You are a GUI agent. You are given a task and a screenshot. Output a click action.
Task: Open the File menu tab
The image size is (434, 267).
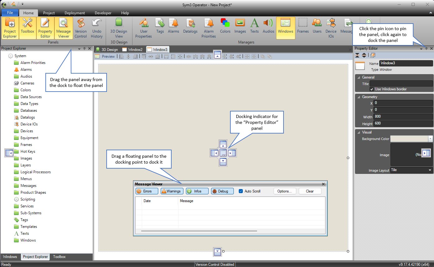click(x=10, y=13)
